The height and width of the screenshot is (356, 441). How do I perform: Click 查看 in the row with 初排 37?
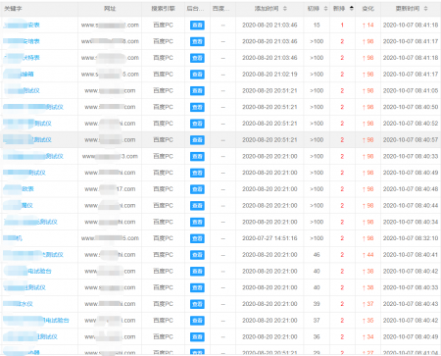click(197, 321)
